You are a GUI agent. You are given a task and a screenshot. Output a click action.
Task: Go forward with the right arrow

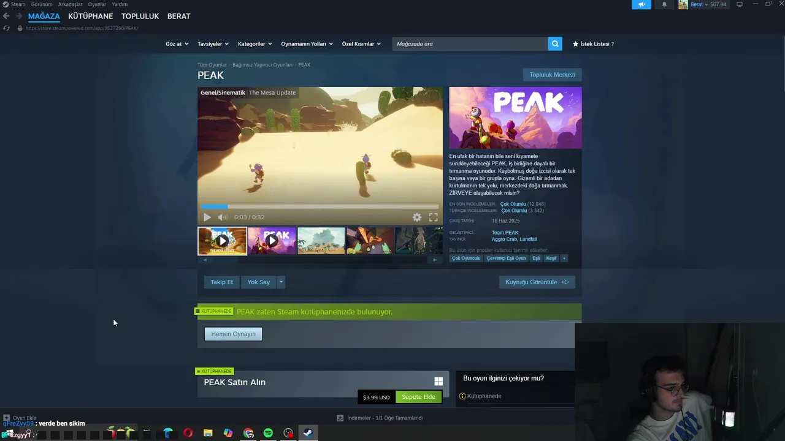click(19, 16)
